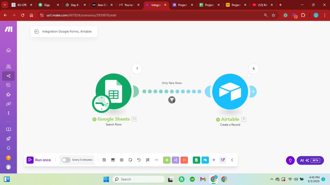Open the Notes icon in toolbar
Screen dimensions: 330x185
point(130,160)
